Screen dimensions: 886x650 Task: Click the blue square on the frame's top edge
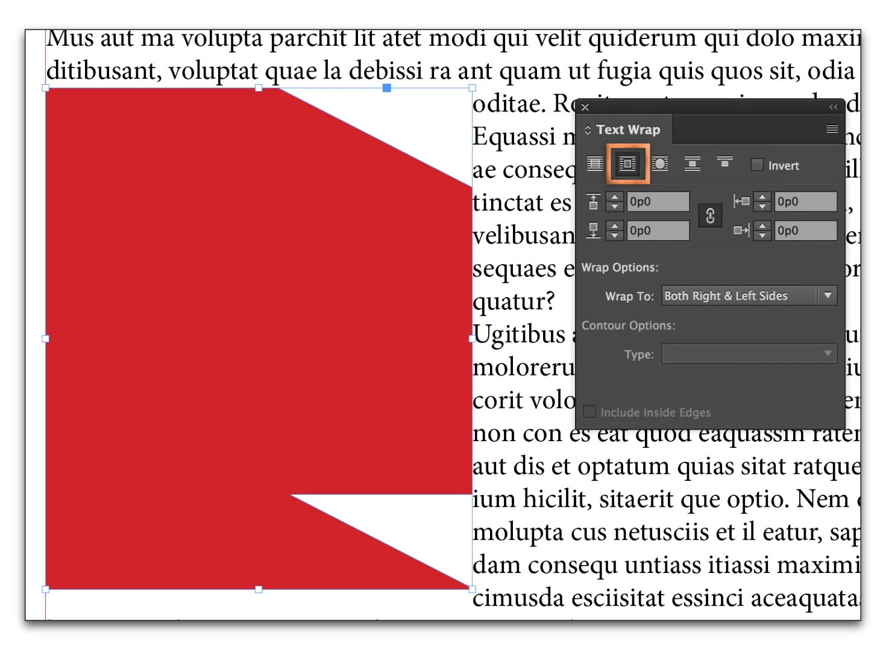point(387,88)
